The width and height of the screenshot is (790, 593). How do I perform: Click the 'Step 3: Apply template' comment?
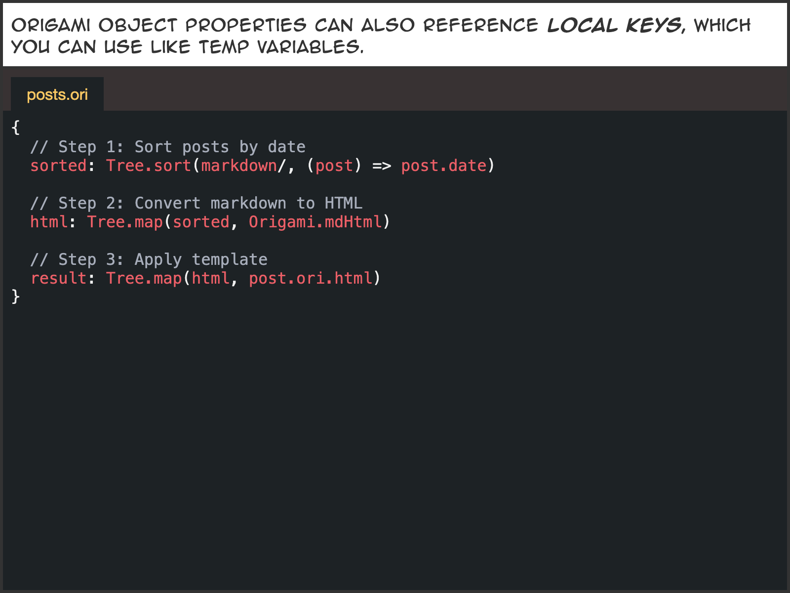[x=149, y=259]
